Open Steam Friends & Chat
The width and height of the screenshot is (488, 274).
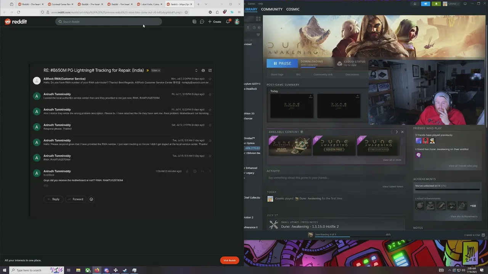coord(474,235)
